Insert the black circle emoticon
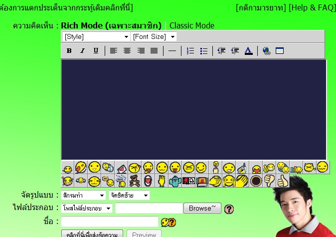Image resolution: width=336 pixels, height=237 pixels. coord(256,181)
